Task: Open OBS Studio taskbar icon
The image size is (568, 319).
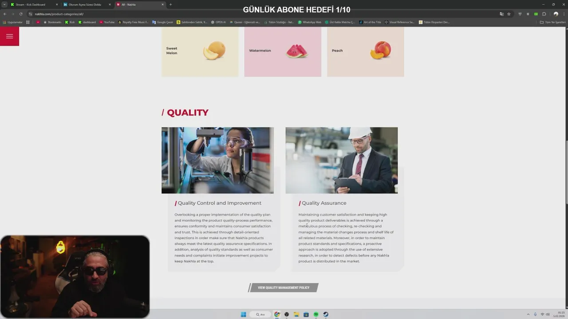Action: [287, 315]
